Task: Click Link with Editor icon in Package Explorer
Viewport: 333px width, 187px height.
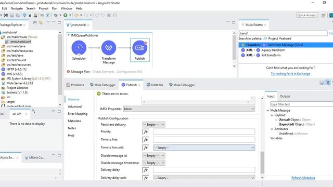Action: [x=41, y=22]
